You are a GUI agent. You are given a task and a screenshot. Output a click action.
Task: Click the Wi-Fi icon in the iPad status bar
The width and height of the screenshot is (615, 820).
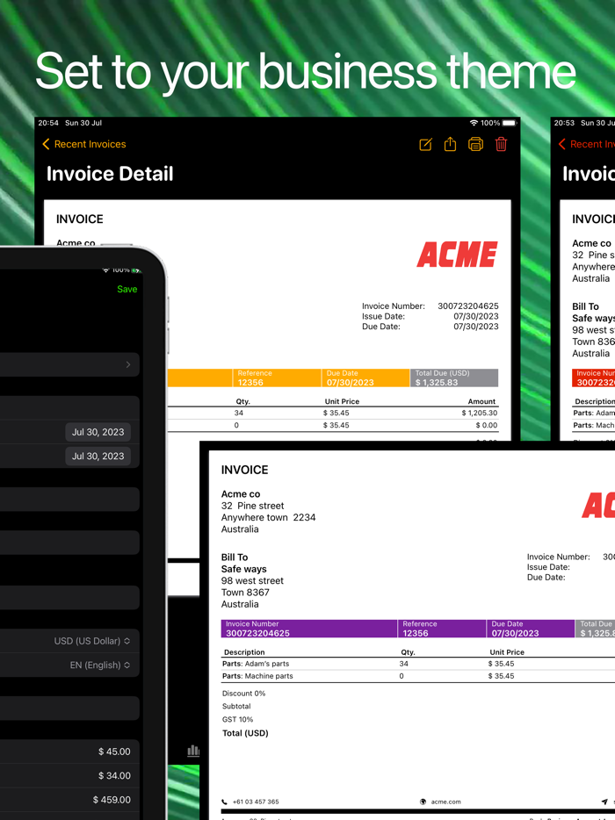[474, 123]
